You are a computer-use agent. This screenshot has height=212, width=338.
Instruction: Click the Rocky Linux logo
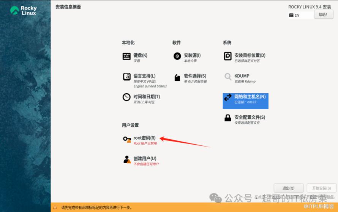tap(24, 10)
